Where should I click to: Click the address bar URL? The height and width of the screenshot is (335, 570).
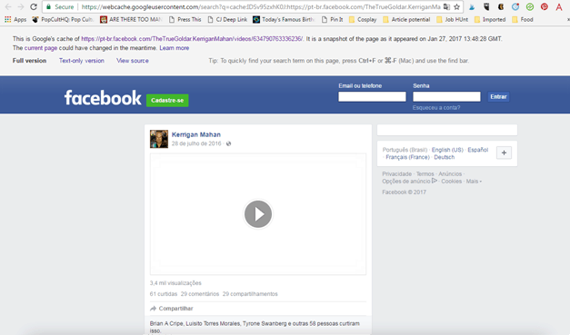click(261, 7)
